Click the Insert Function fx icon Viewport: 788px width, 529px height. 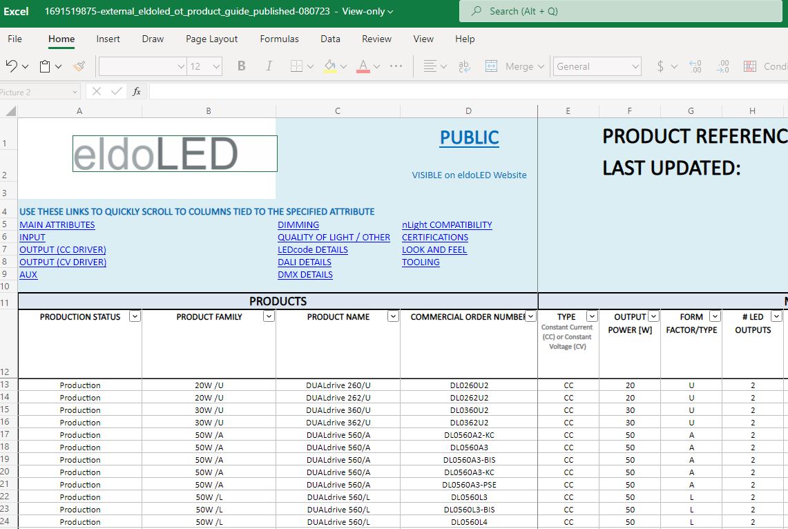136,91
